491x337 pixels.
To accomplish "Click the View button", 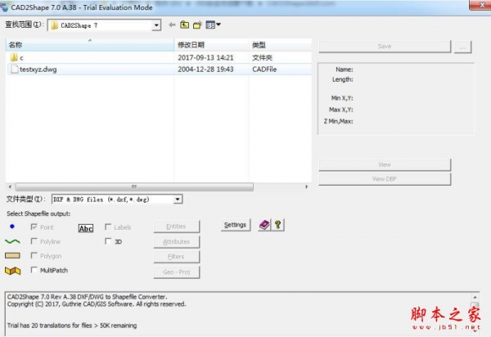I will pyautogui.click(x=385, y=164).
